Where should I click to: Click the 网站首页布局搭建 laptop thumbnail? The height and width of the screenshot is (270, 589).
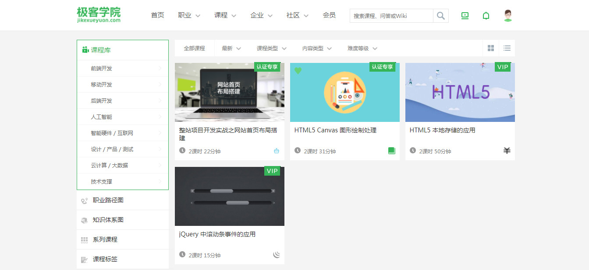tap(230, 92)
